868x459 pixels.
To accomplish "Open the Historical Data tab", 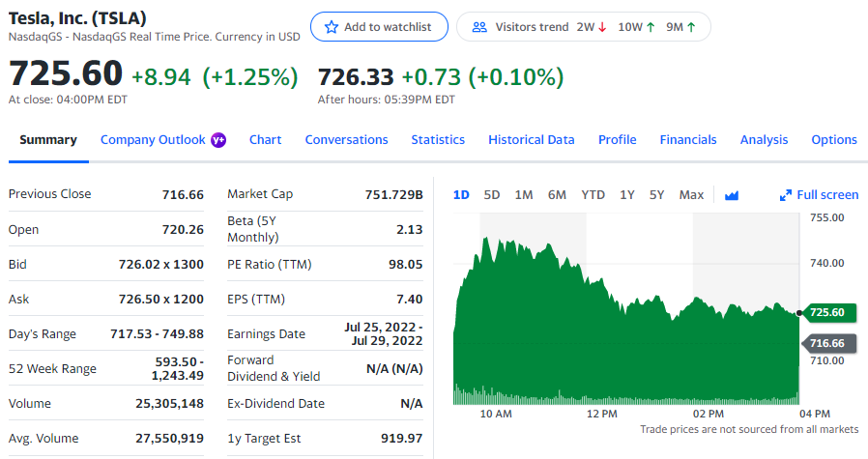I will 532,140.
